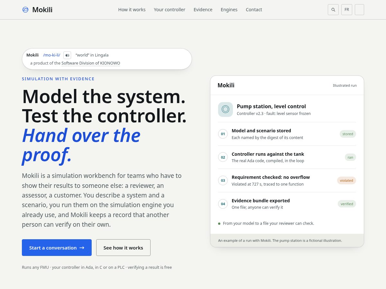Click the SIMULATION WITH EVIDENCE label
The width and height of the screenshot is (386, 289).
click(58, 79)
